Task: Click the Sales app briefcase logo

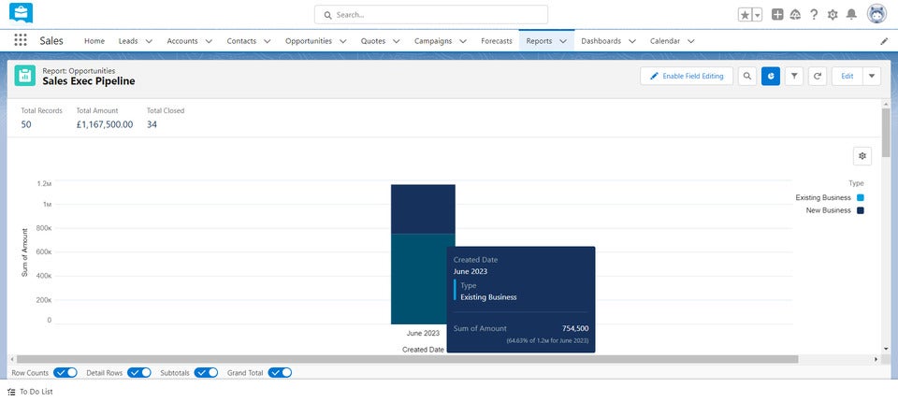Action: point(22,12)
